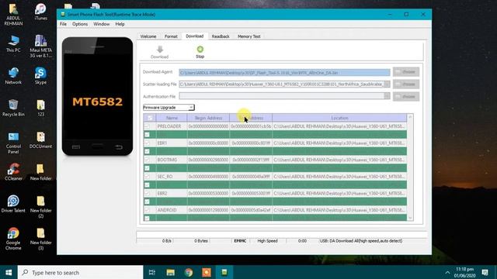Viewport: 497px width, 279px height.
Task: Click the orange app icon in taskbar
Action: tap(207, 272)
